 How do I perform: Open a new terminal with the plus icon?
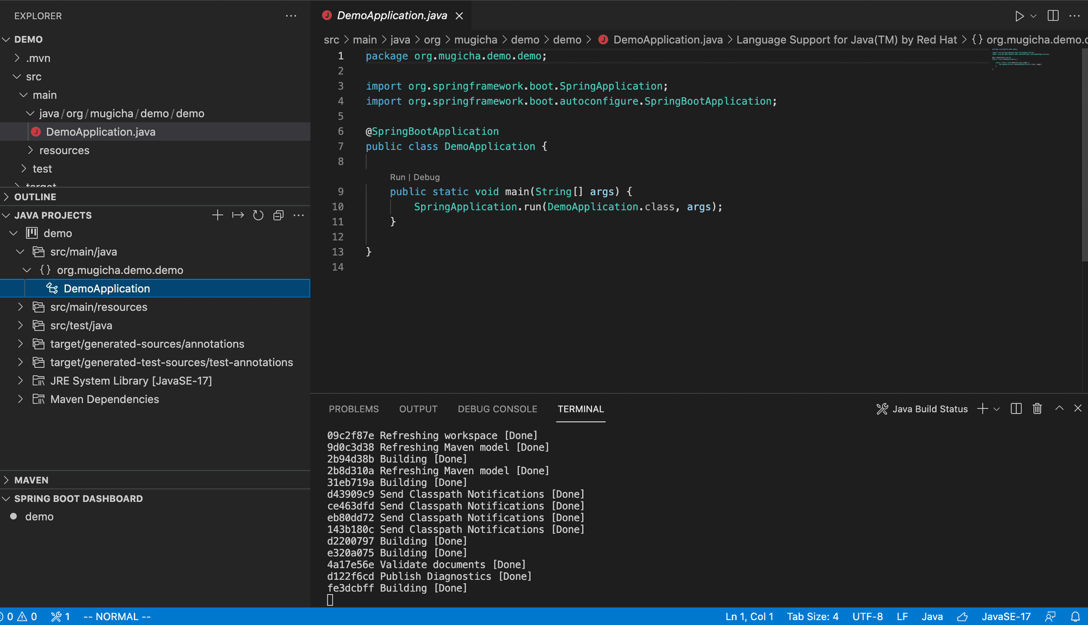[981, 409]
